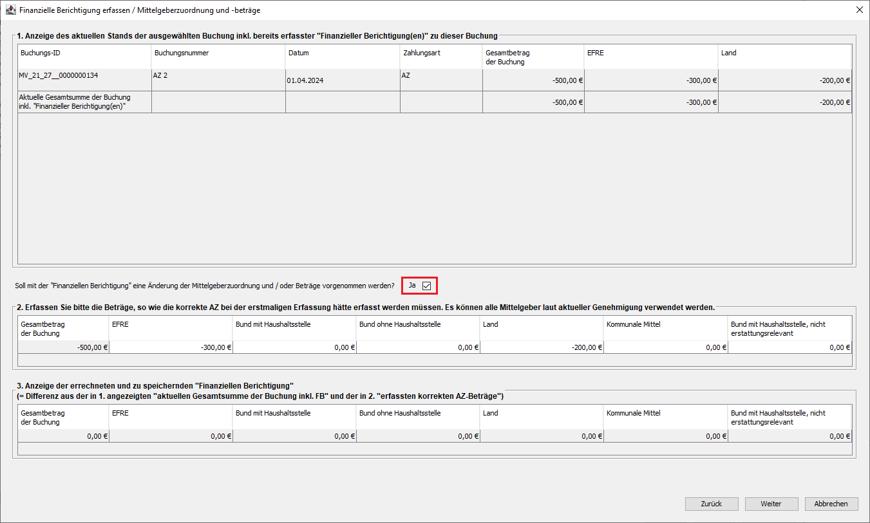Select section 2 Bund mit Haushaltsstelle amount field
Image resolution: width=870 pixels, height=523 pixels.
tap(294, 347)
